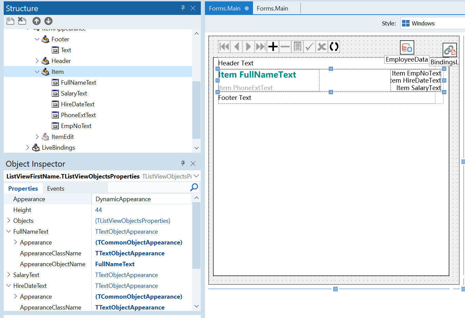The width and height of the screenshot is (465, 318).
Task: Open the Style dropdown showing Windows
Action: pyautogui.click(x=432, y=23)
